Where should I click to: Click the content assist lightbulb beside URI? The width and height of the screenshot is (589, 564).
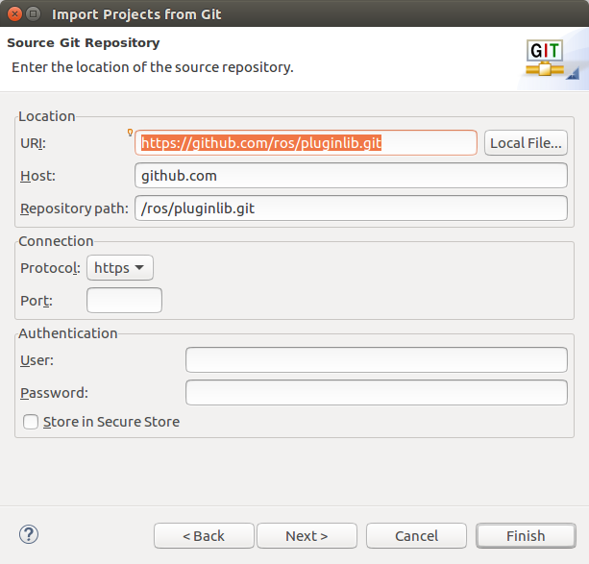(x=131, y=133)
